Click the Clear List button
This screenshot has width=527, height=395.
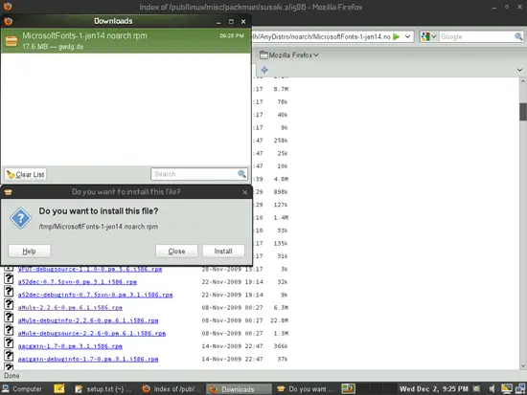pyautogui.click(x=26, y=174)
